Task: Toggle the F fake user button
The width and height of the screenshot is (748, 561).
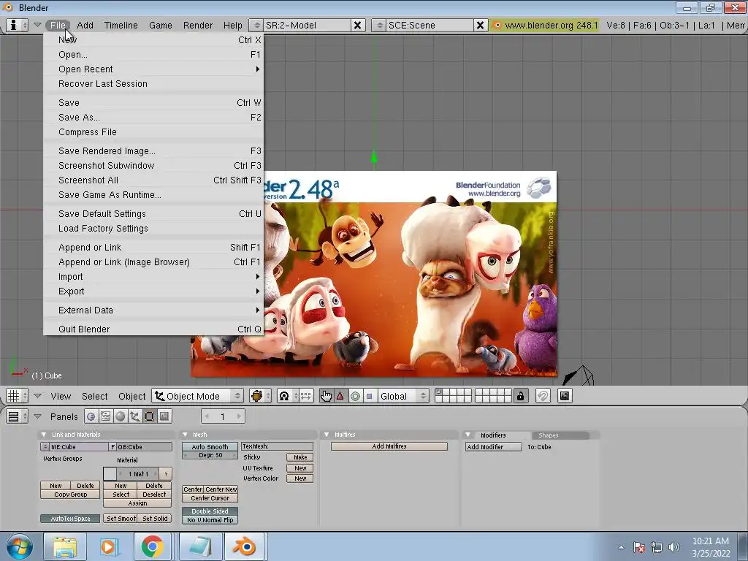Action: click(113, 447)
